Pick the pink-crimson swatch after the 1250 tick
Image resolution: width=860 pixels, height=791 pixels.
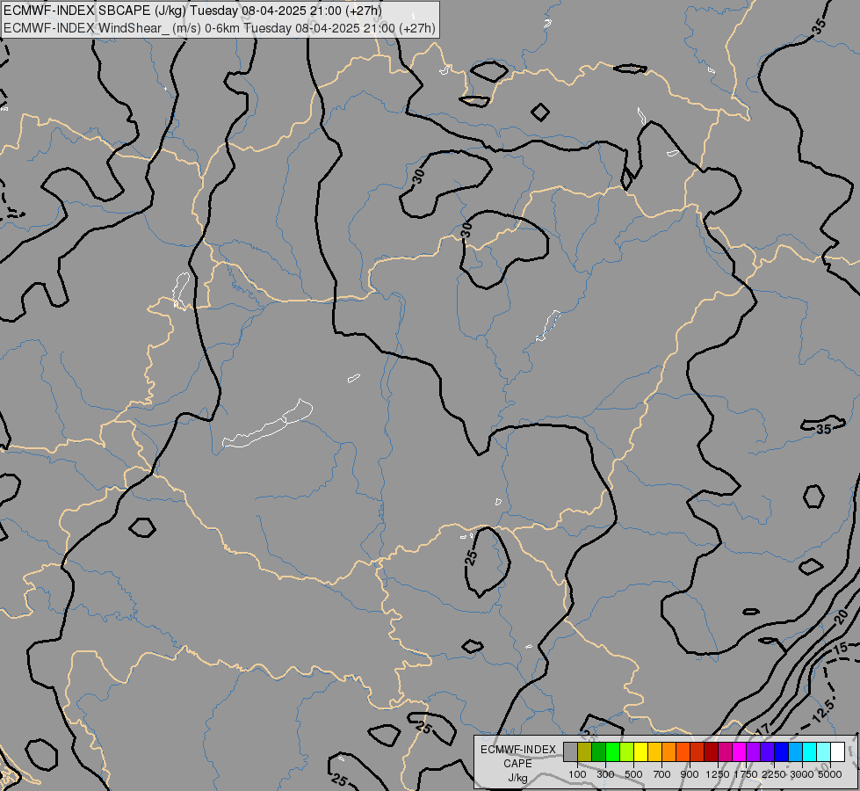725,751
